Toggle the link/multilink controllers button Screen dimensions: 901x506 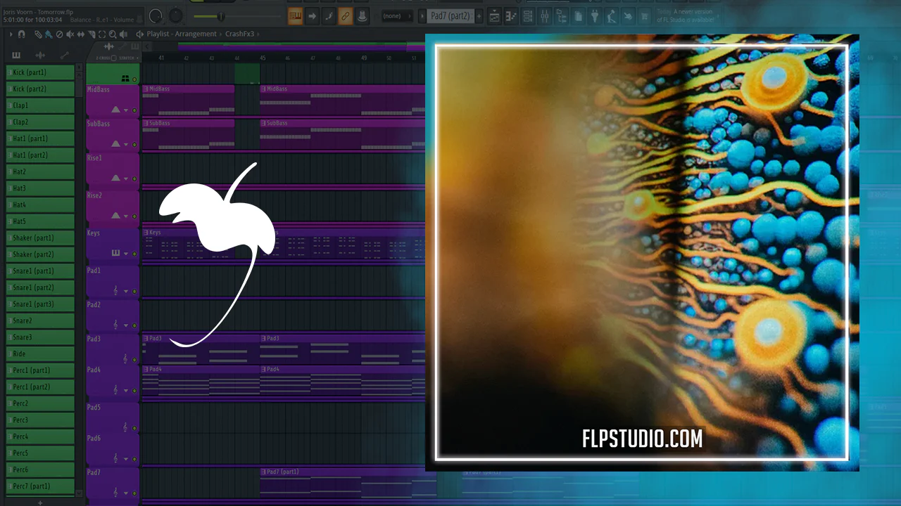[x=346, y=16]
